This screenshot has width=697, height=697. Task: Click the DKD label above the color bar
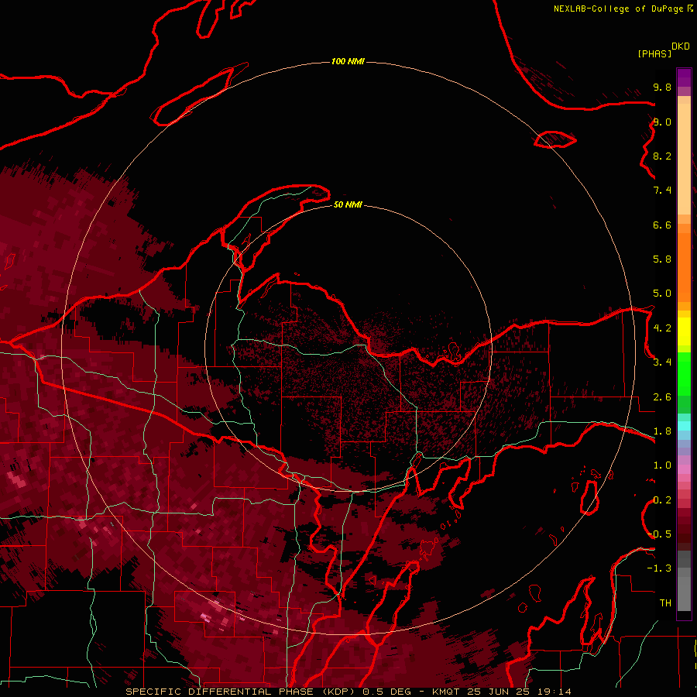(x=681, y=46)
